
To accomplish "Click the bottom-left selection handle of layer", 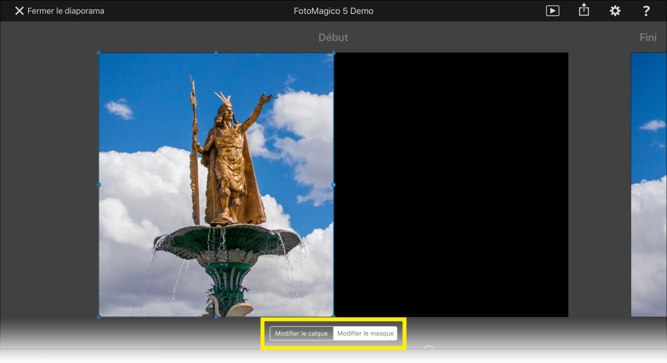I will coord(99,316).
